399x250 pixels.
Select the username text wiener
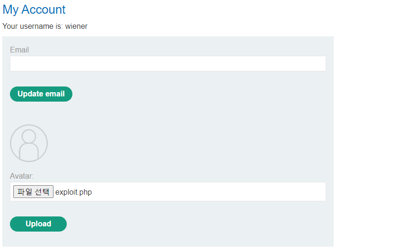pos(76,26)
